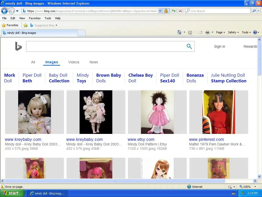Open the Help menu

58,18
